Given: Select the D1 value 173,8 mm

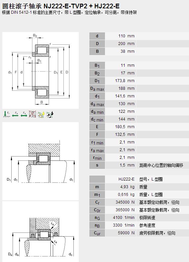Looking at the screenshot, I should click(x=125, y=81).
